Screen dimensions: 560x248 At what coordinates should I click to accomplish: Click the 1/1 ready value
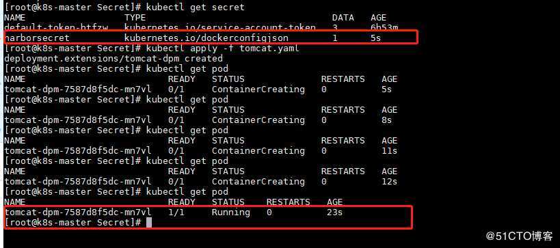(x=176, y=212)
